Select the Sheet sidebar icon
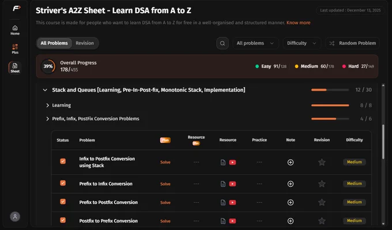 click(15, 68)
